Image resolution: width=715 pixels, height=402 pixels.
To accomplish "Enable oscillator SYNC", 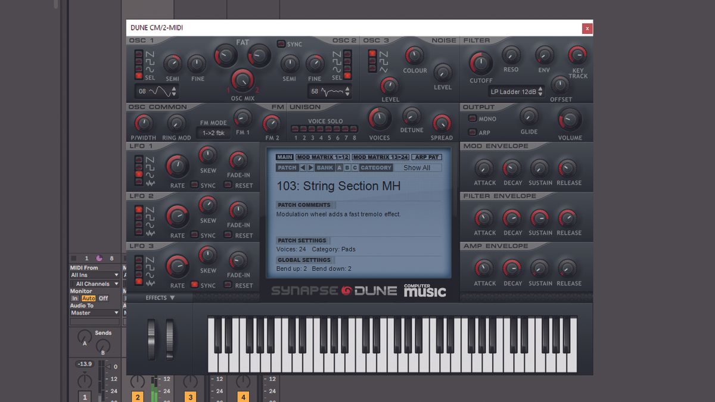I will coord(280,44).
